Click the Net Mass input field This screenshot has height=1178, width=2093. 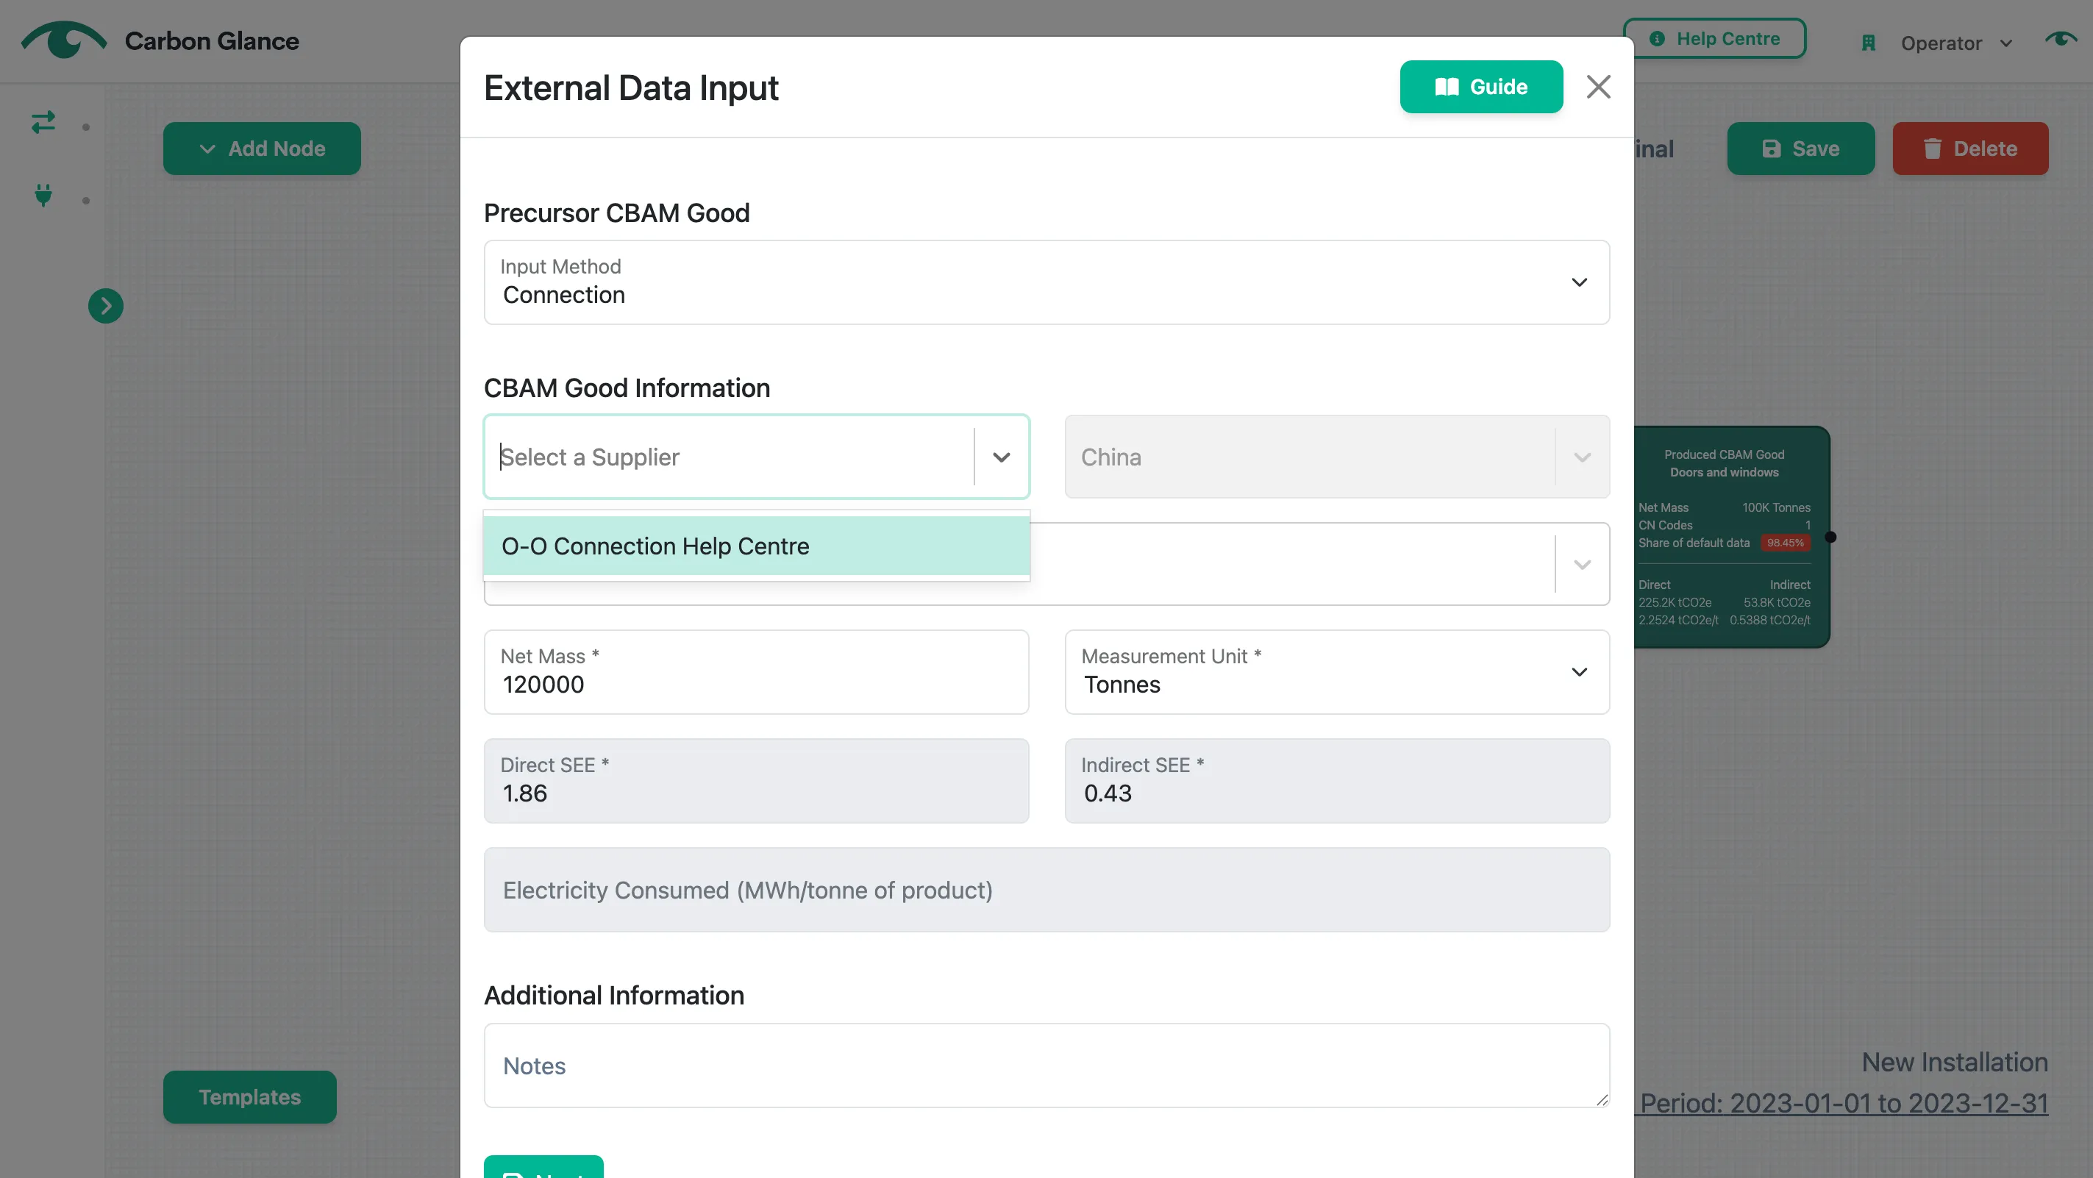click(757, 672)
